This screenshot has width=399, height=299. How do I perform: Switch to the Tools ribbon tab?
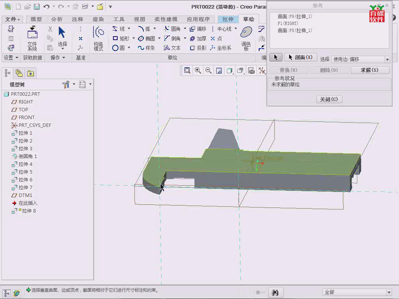coord(119,19)
